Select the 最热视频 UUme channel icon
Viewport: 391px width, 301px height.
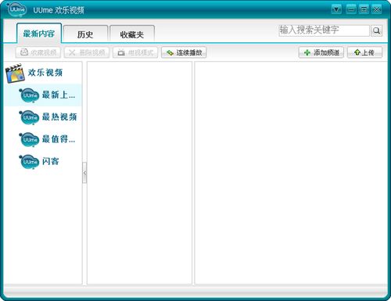click(29, 117)
